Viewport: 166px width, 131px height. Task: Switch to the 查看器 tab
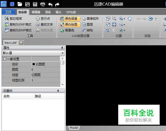click(22, 12)
